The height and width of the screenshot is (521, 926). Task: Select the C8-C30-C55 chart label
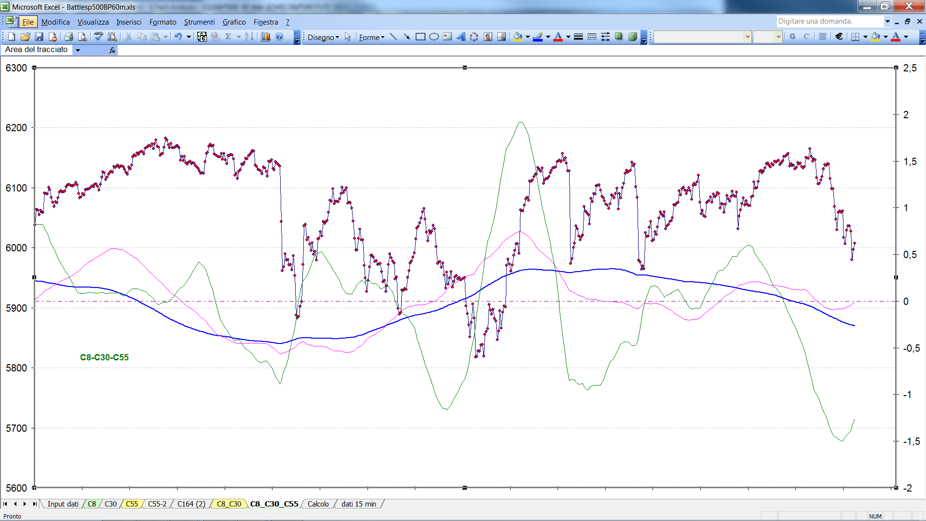(104, 357)
